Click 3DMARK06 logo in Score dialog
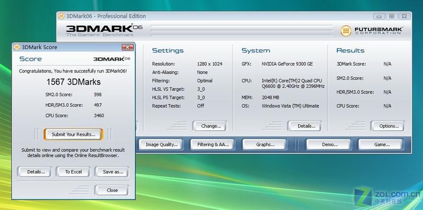423x210 pixels. click(x=112, y=59)
